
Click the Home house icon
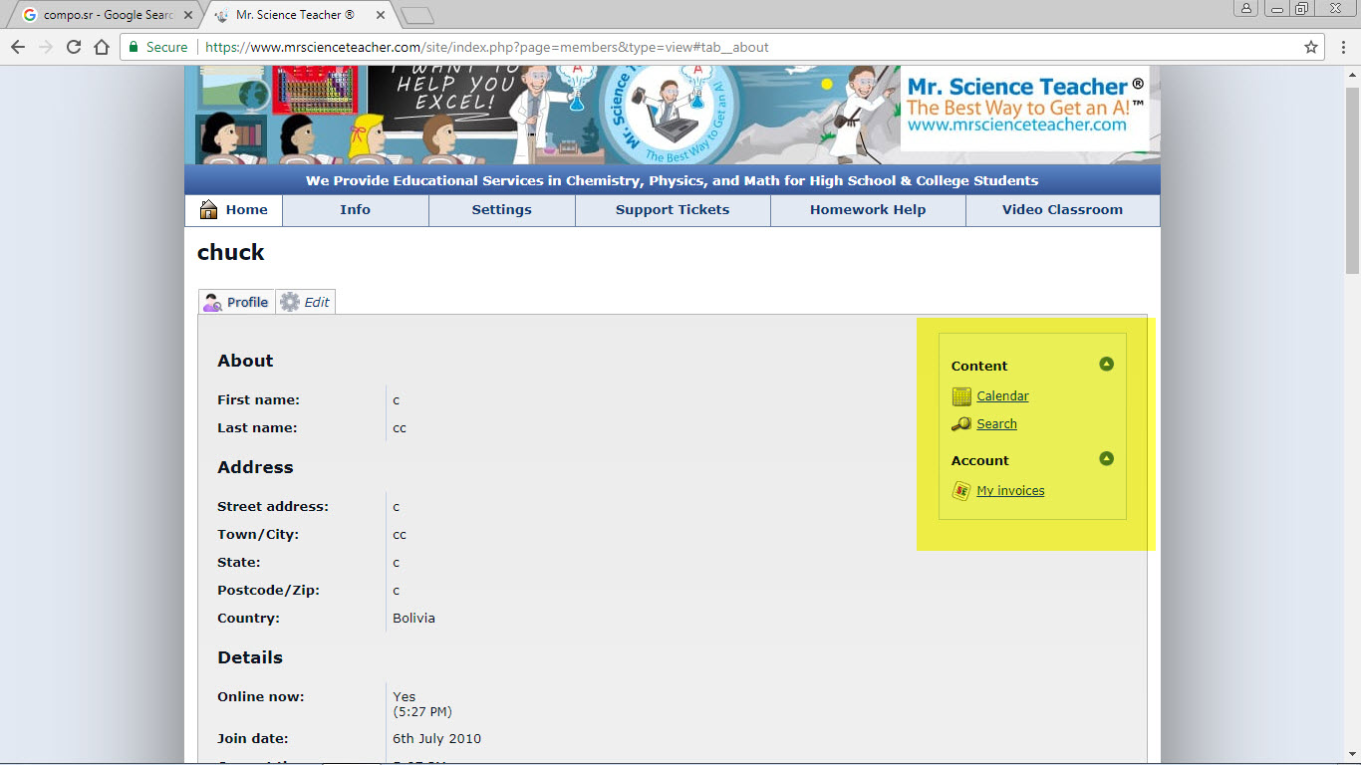(x=208, y=209)
